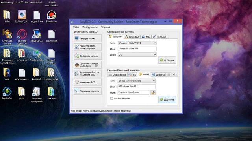
Task: Enable the EMS включено checkbox
Action: pos(112,98)
